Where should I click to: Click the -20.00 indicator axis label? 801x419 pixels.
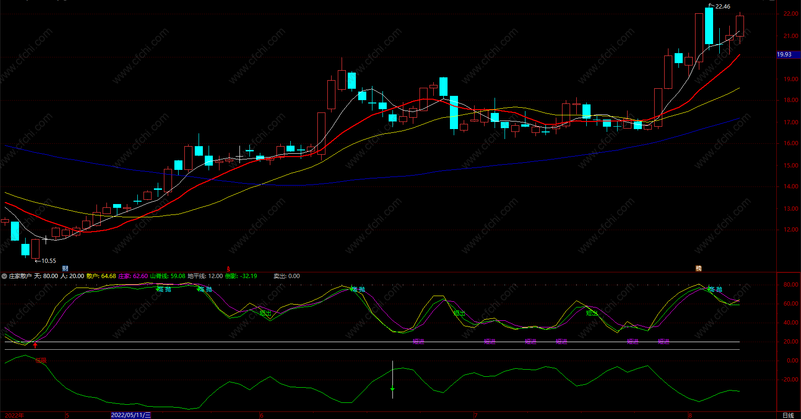coord(790,380)
